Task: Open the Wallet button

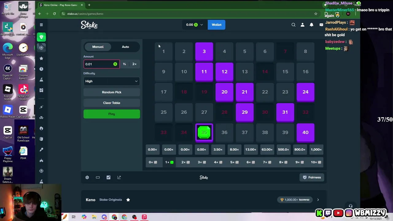Action: point(216,25)
